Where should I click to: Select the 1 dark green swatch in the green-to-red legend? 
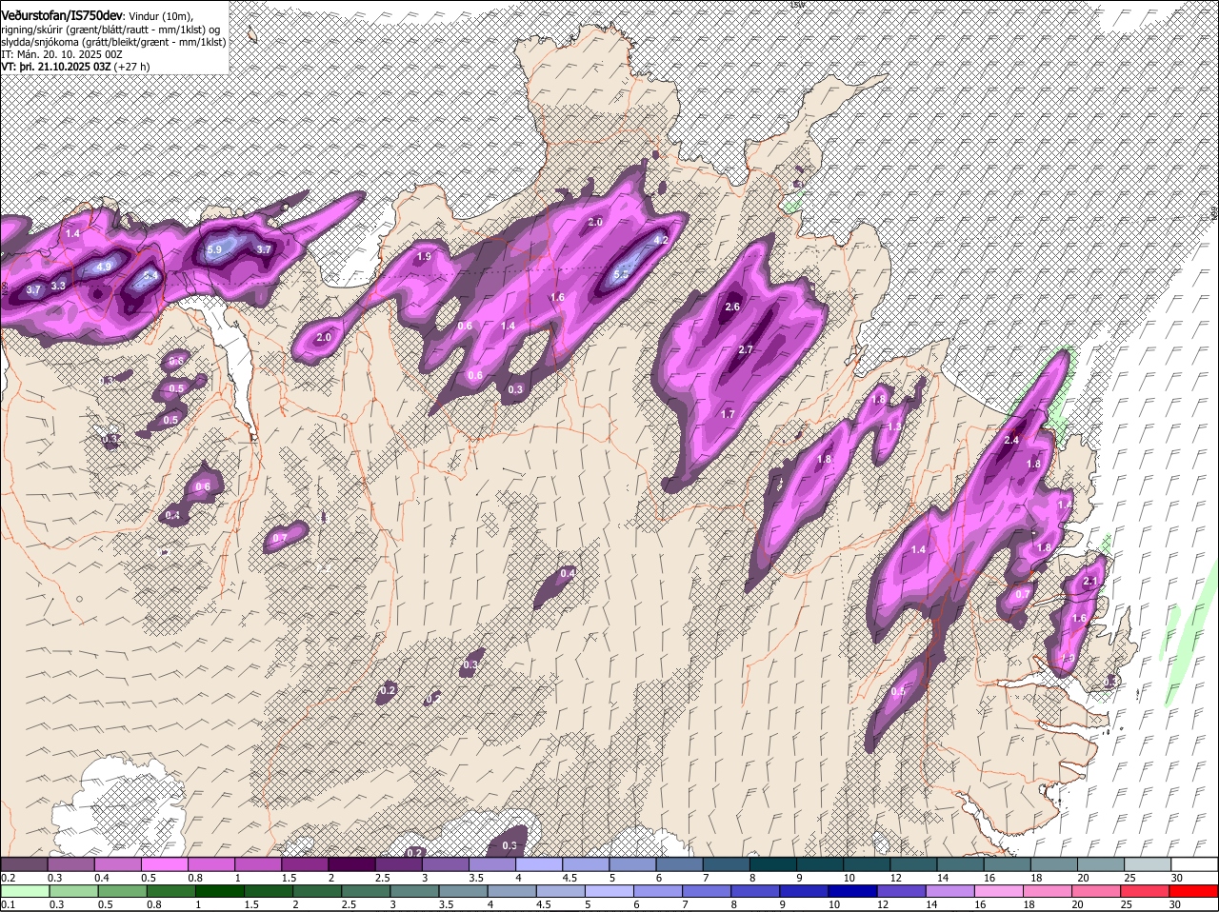(x=221, y=892)
